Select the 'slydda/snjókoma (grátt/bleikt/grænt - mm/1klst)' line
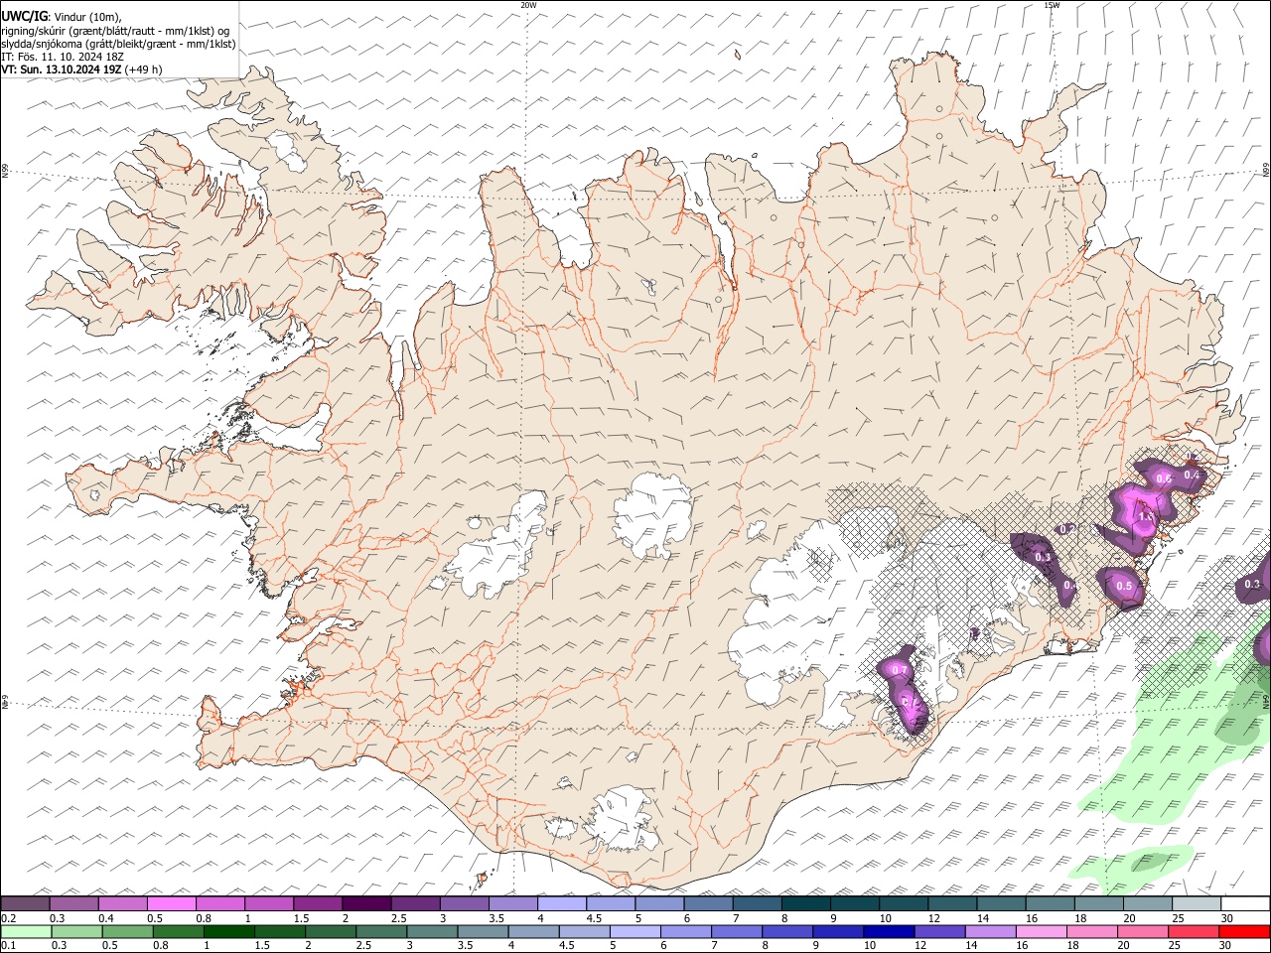 pos(119,44)
